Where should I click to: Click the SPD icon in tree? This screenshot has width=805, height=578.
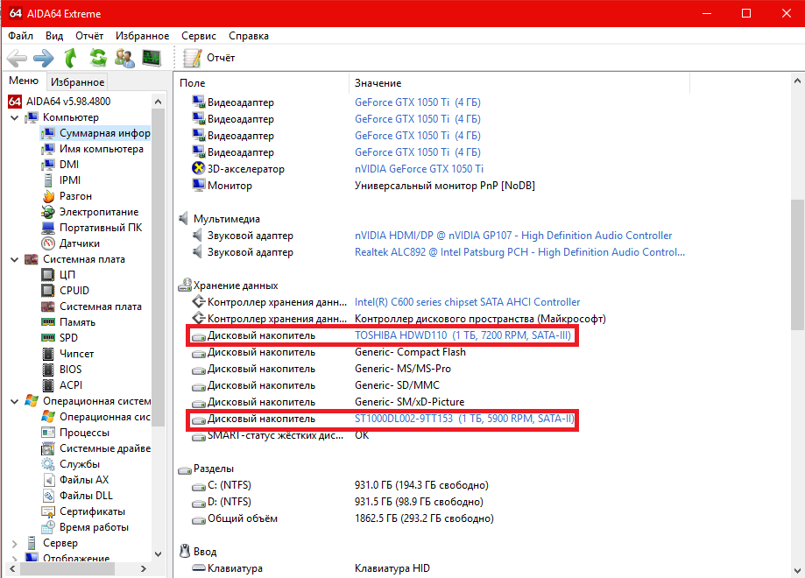[48, 338]
